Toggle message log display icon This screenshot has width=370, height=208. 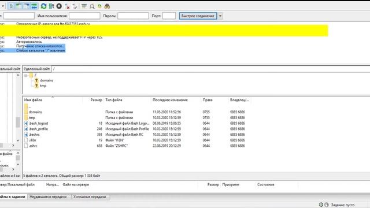point(11,6)
